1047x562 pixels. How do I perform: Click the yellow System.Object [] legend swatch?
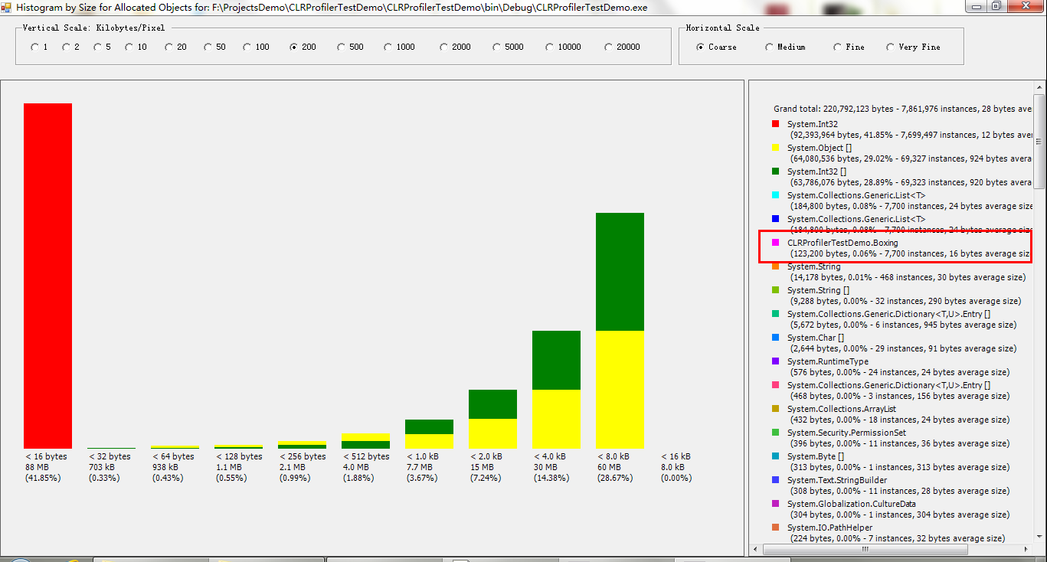tap(775, 148)
